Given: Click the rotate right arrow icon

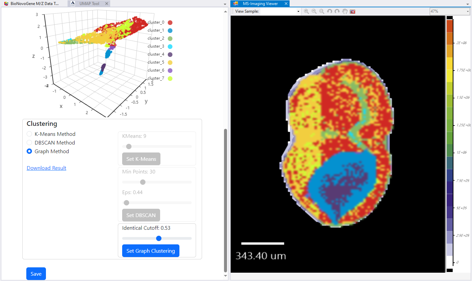Looking at the screenshot, I should coord(337,11).
